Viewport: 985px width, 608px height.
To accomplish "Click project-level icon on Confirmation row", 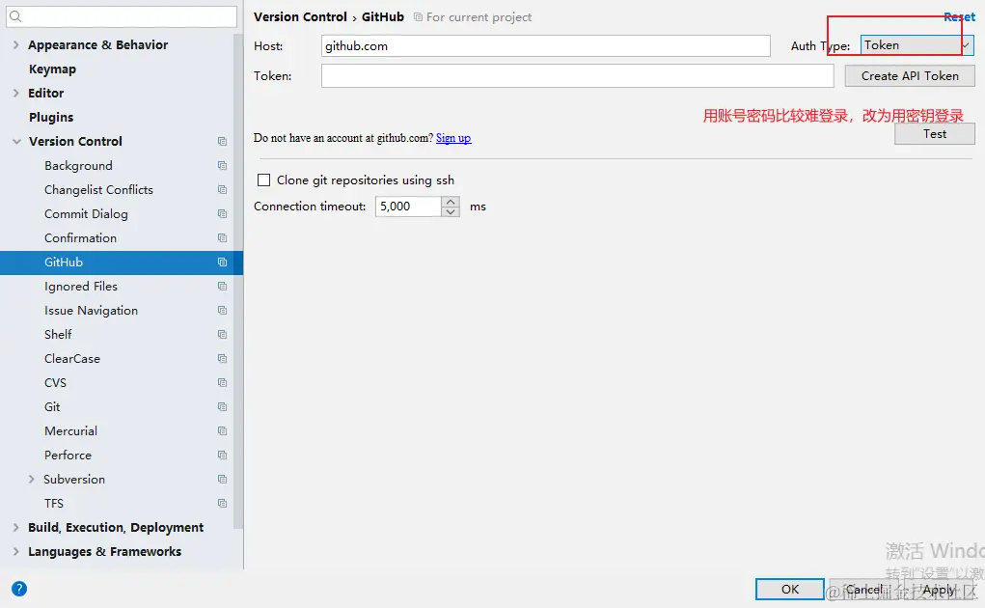I will click(222, 238).
